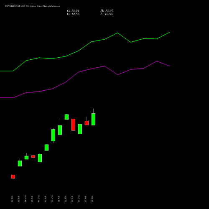Select the 09 Feb date label

[46, 199]
